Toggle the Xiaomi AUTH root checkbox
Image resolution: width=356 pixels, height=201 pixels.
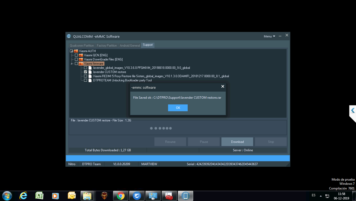(71, 51)
